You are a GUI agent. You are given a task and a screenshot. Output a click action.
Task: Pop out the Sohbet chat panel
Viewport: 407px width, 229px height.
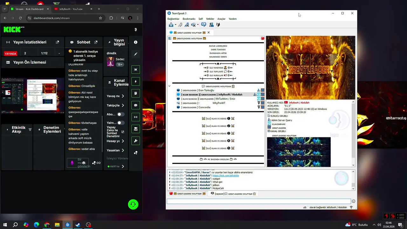point(96,42)
